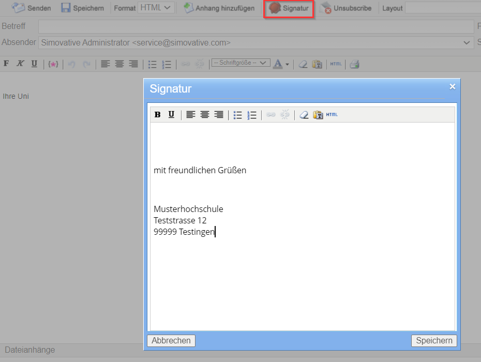Click HTML source icon in Signatur dialog
The image size is (481, 362).
[332, 114]
